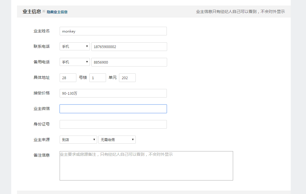
Task: Open the 无需给佣 commission dropdown
Action: pyautogui.click(x=117, y=140)
